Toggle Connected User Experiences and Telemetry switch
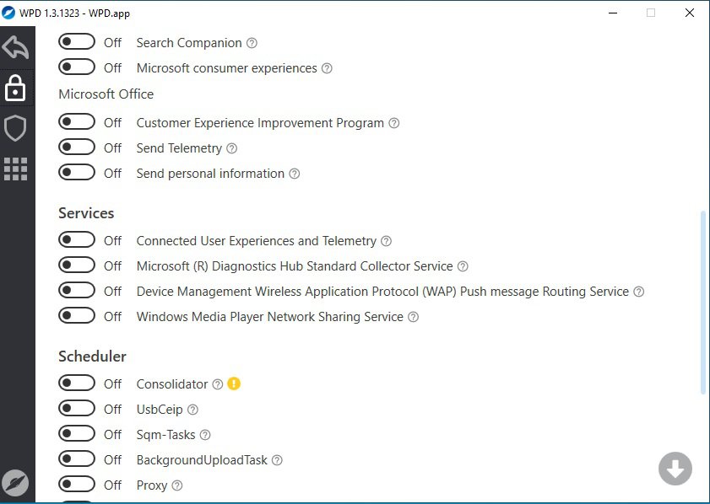Viewport: 710px width, 504px height. click(x=77, y=240)
